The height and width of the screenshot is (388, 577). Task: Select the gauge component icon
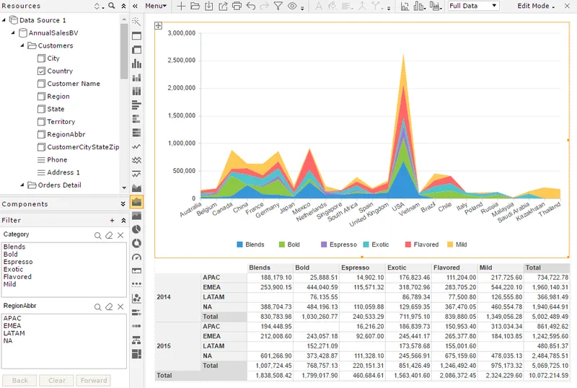coord(136,257)
